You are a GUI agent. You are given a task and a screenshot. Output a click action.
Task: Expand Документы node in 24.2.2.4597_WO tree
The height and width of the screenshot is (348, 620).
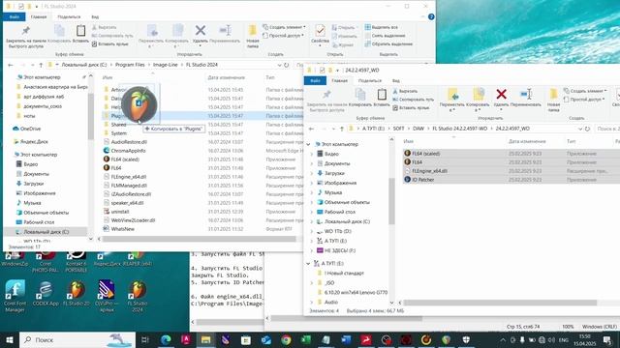point(312,163)
